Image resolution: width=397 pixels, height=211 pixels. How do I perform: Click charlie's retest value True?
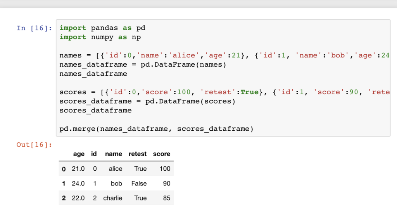tap(140, 198)
